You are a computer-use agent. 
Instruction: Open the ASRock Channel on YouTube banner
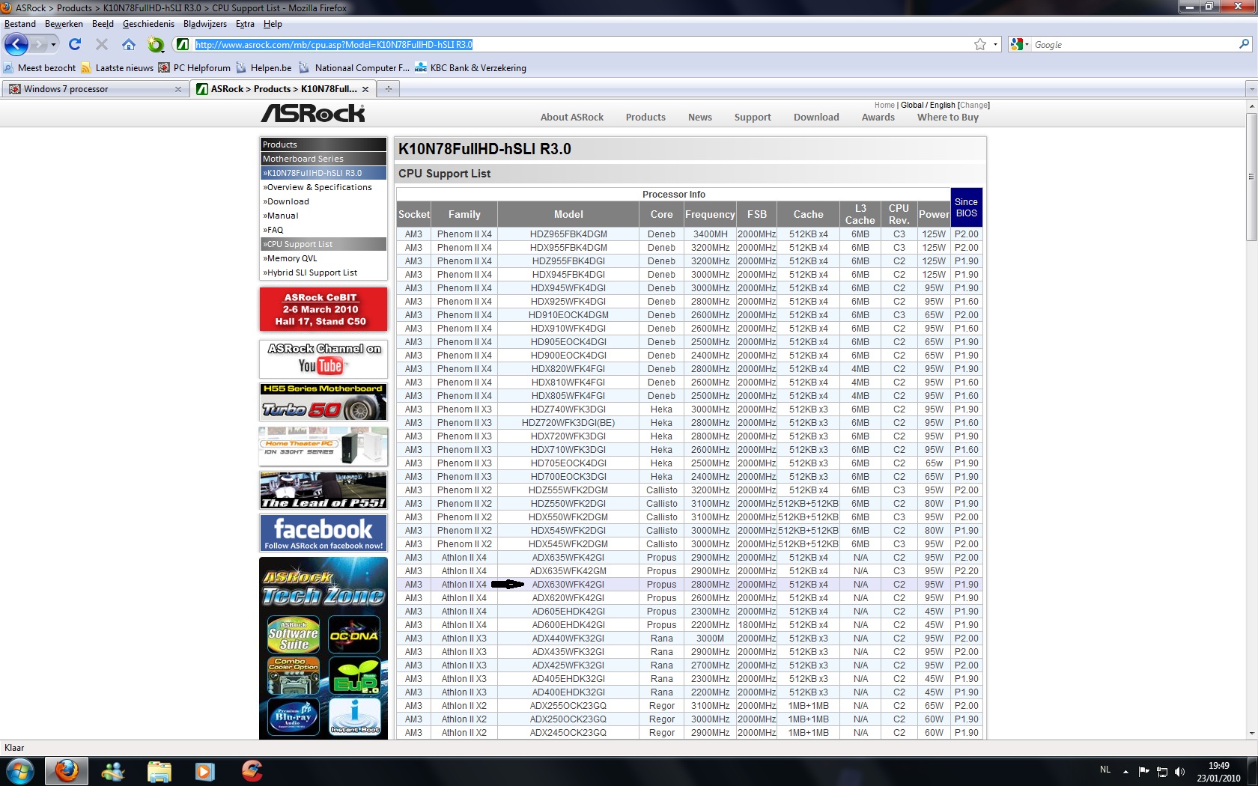(x=323, y=359)
